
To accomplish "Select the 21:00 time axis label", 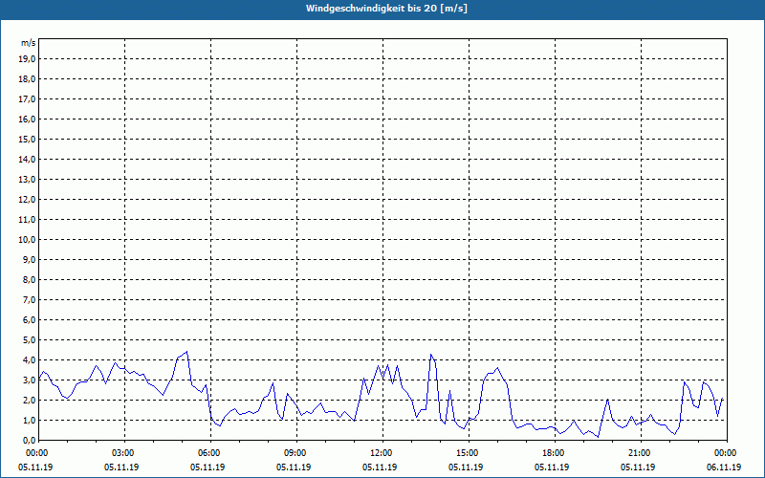I will (639, 453).
